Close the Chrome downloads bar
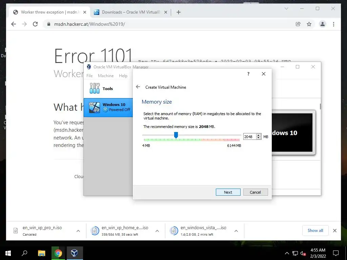Viewport: 347px width, 260px height. tap(334, 231)
